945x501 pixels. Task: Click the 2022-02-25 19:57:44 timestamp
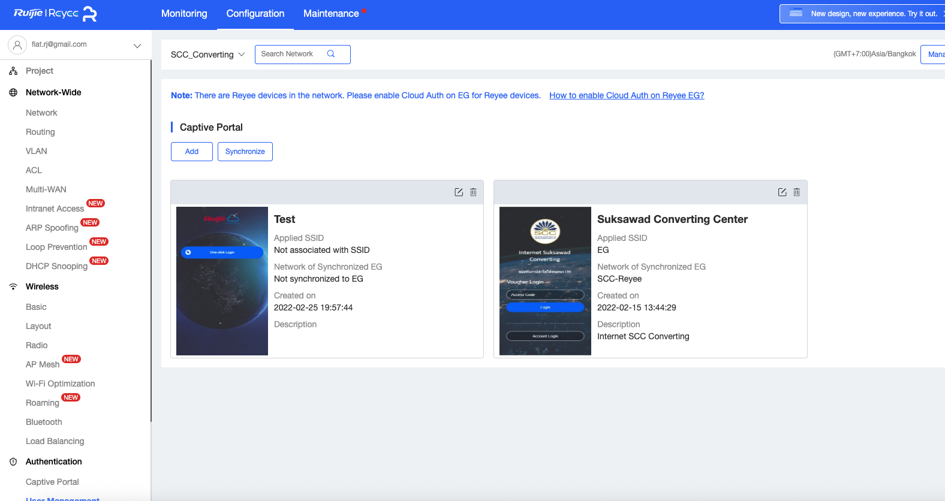tap(314, 307)
